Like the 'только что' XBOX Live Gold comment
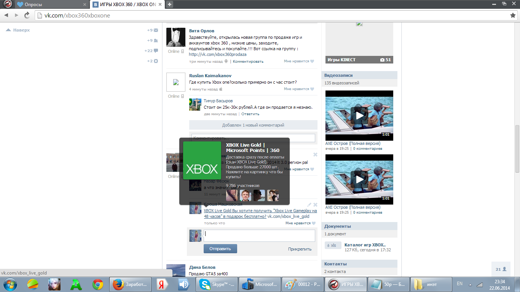The image size is (520, 292). click(x=313, y=223)
